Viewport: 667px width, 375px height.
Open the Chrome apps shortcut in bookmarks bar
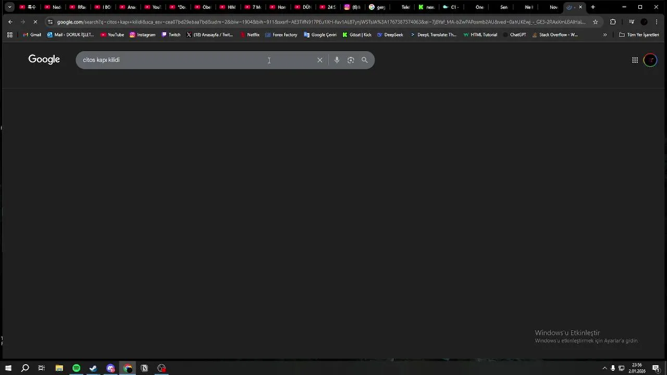[9, 35]
